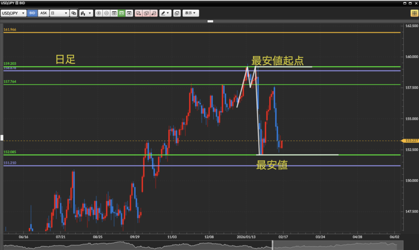Viewport: 419px width, 250px height.
Task: Click the zoom out minus icon
Action: tap(106, 13)
